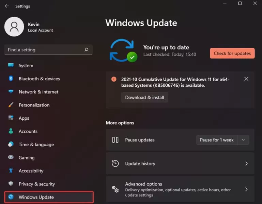Click the Time & language clock icon
This screenshot has width=262, height=204.
click(11, 144)
